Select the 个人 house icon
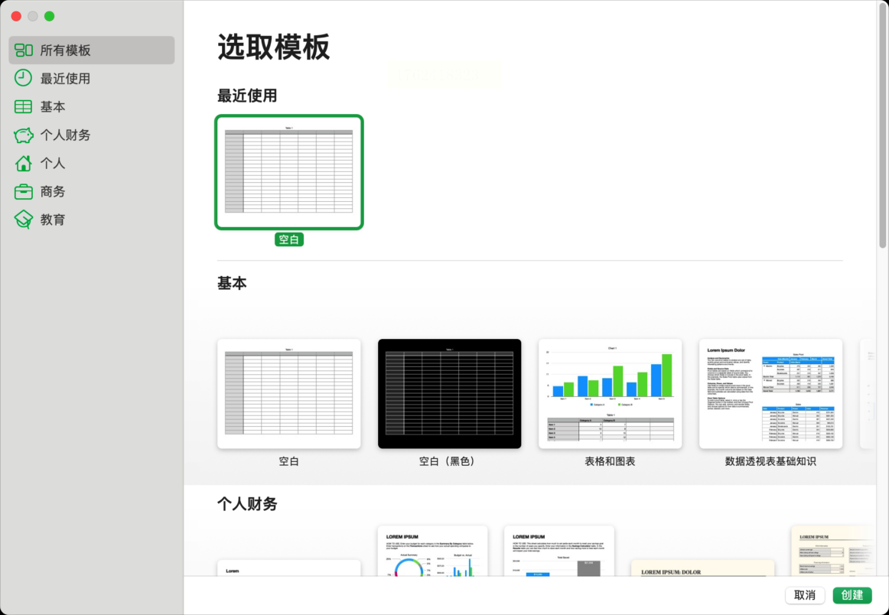This screenshot has height=615, width=889. tap(23, 163)
